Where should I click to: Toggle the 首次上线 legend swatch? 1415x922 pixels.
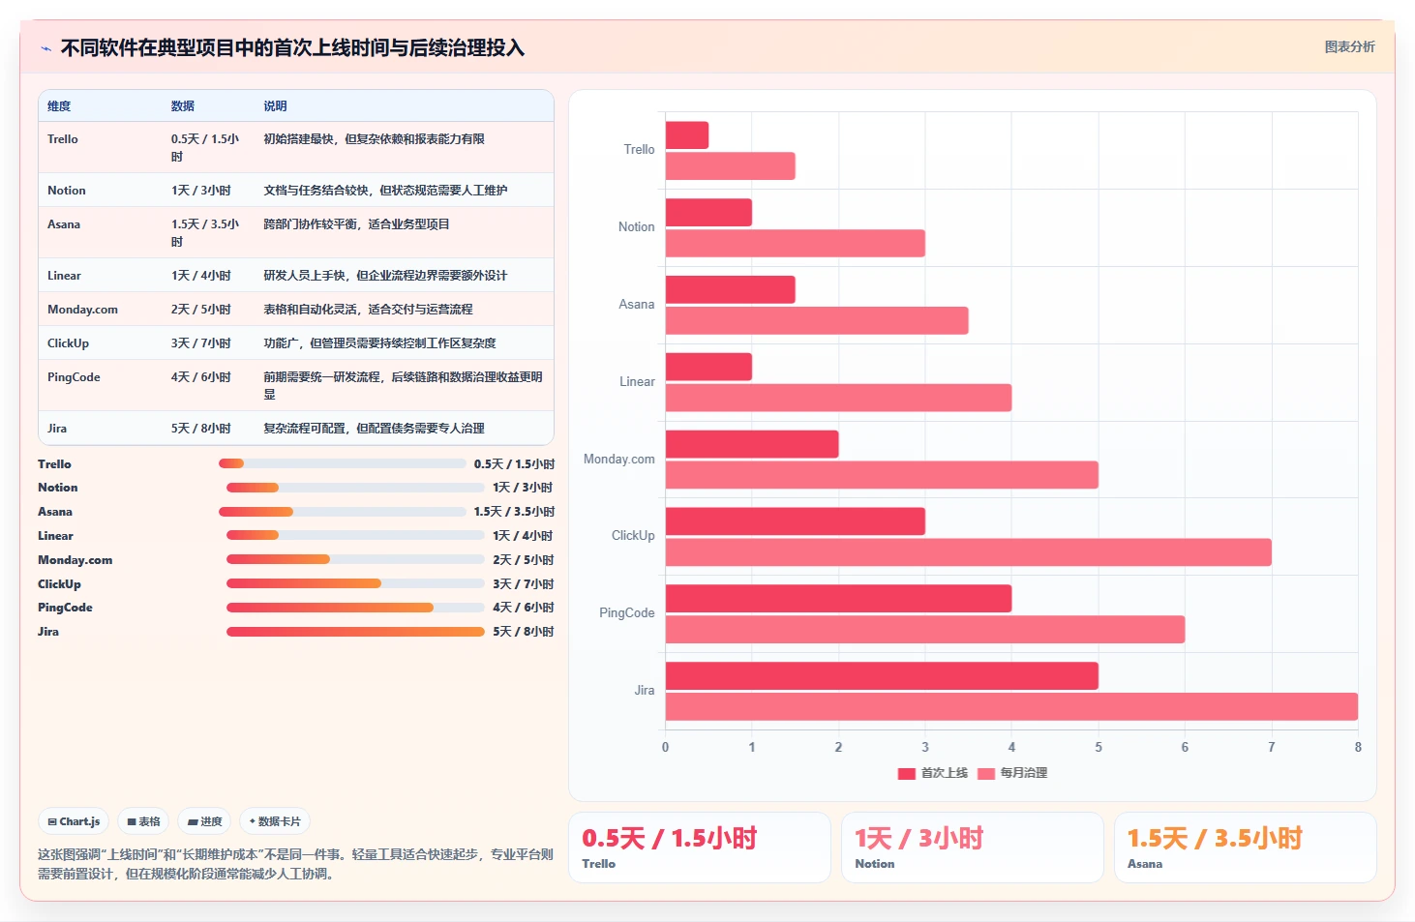click(906, 773)
